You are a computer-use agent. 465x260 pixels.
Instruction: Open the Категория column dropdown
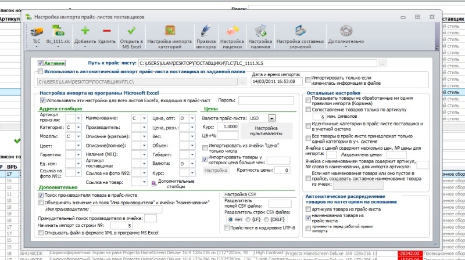[78, 127]
